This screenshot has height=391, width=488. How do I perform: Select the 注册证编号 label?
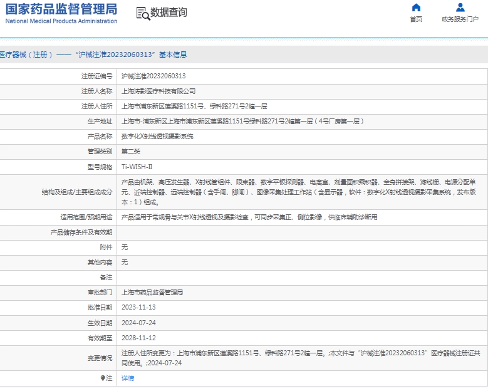[x=97, y=76]
